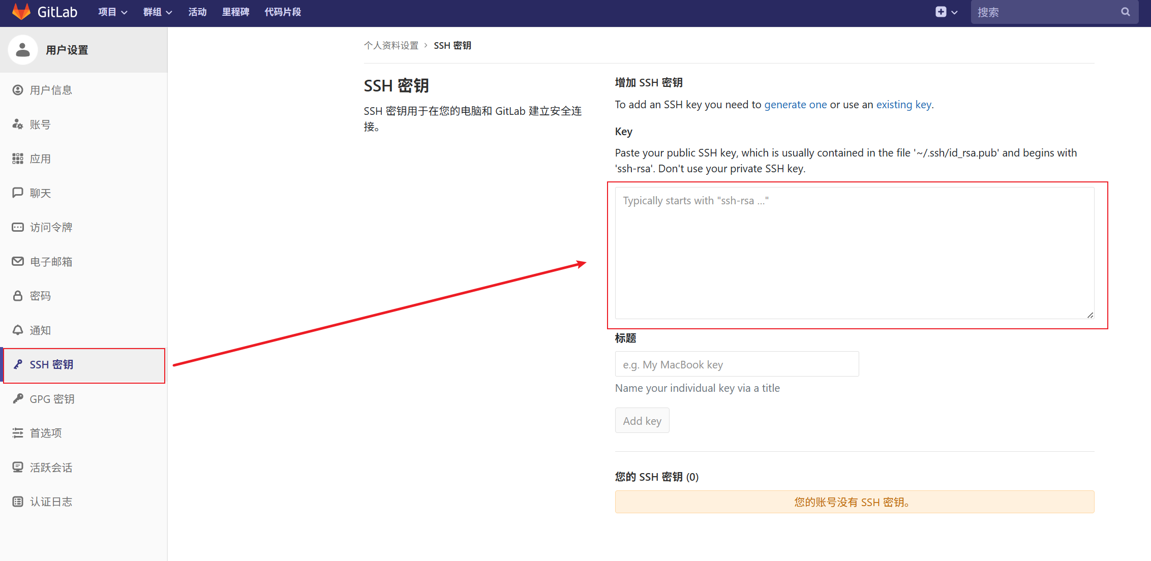Focus the SSH Key textarea
The image size is (1151, 561).
[854, 253]
